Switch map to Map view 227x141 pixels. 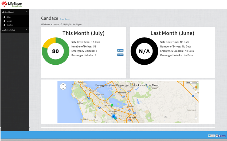tap(189, 82)
